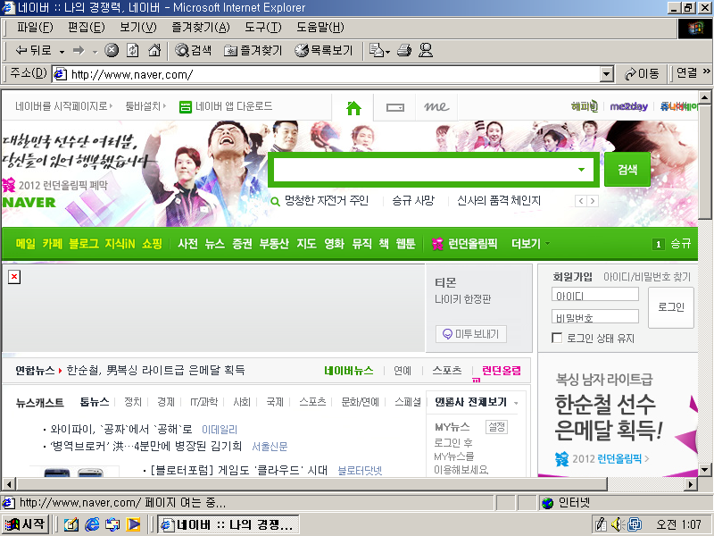Open the Windows 시작 Start button

26,524
